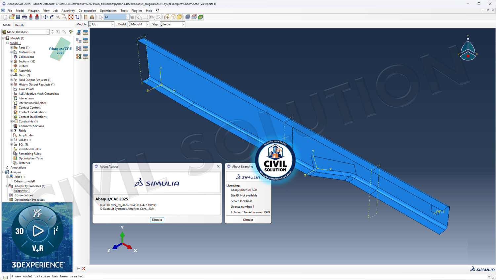Click the 3D view compass in viewport corner
Viewport: 496px width, 280px height.
coord(468,49)
